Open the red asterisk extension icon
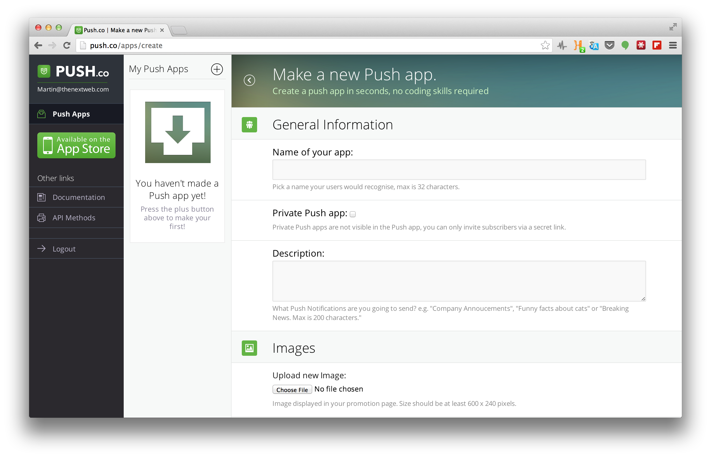 click(641, 45)
